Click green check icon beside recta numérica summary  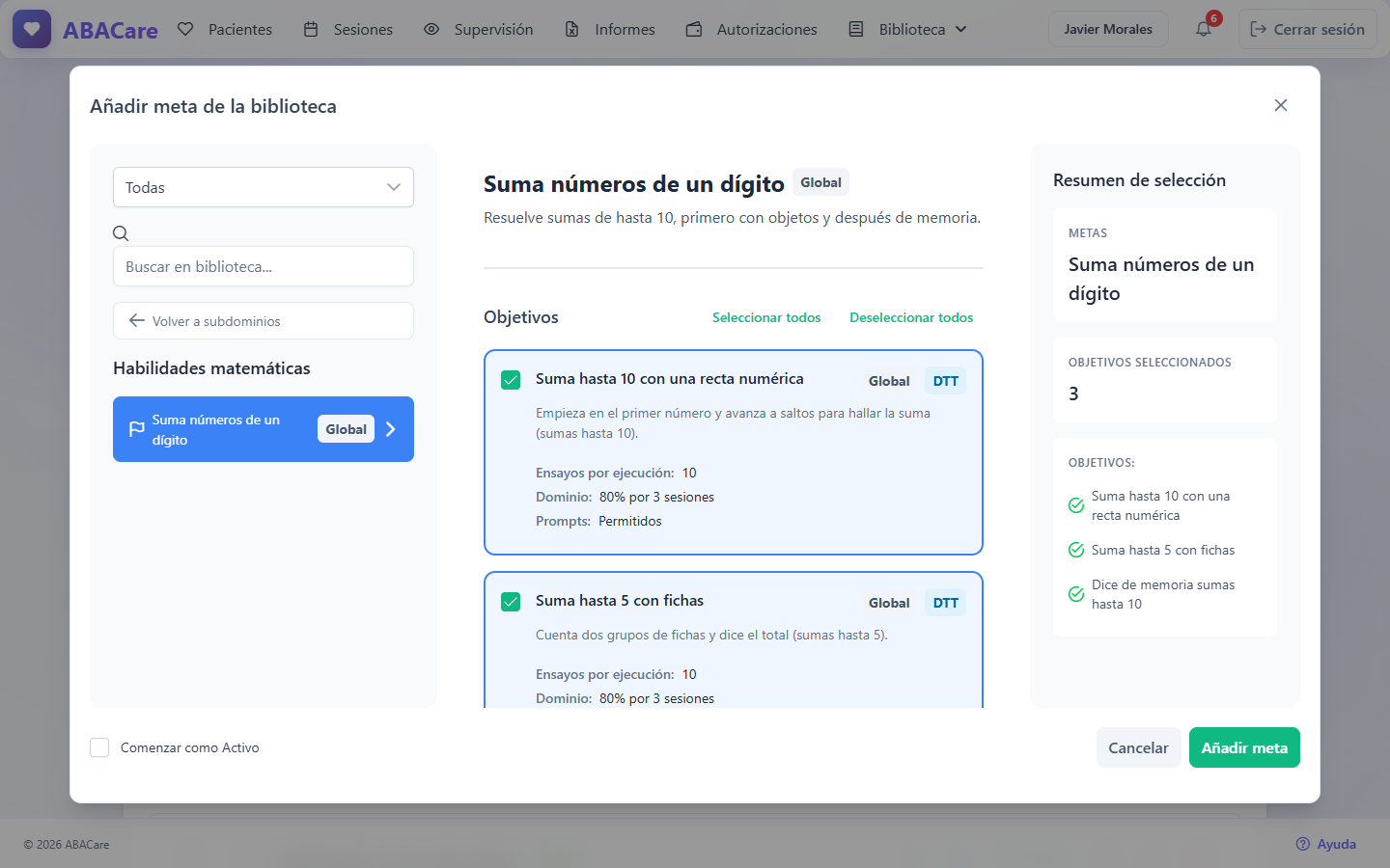coord(1076,505)
